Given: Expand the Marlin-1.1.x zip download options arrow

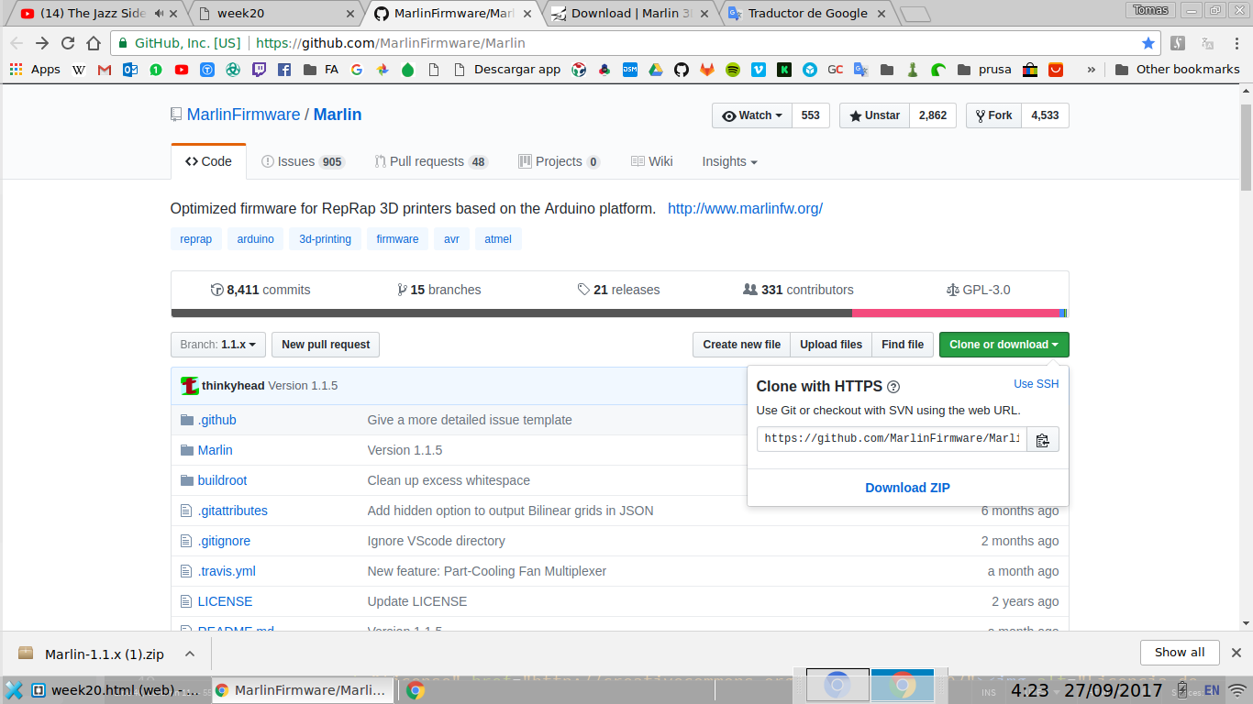Looking at the screenshot, I should coord(190,654).
